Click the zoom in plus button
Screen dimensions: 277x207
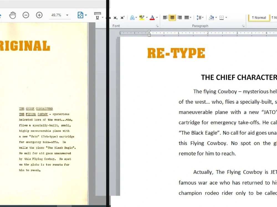click(x=39, y=15)
